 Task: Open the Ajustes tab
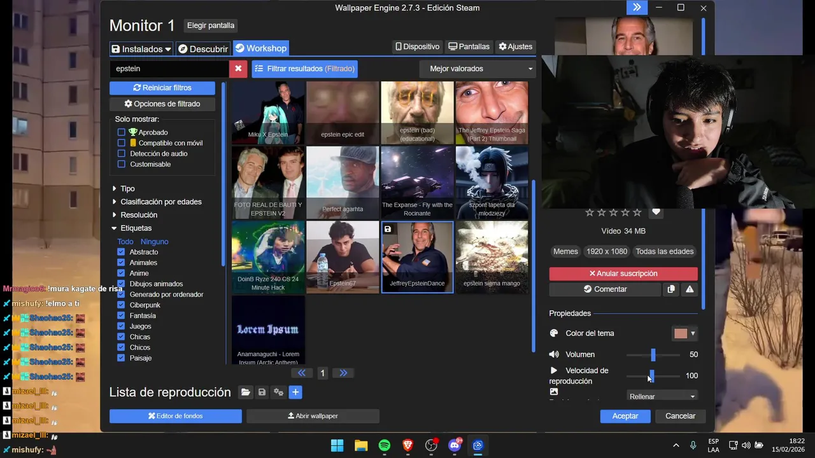coord(516,46)
